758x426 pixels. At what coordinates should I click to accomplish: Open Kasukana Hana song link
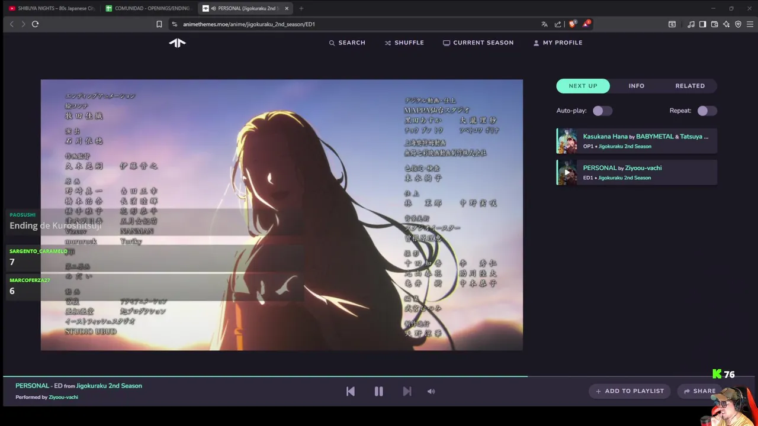[x=605, y=137]
